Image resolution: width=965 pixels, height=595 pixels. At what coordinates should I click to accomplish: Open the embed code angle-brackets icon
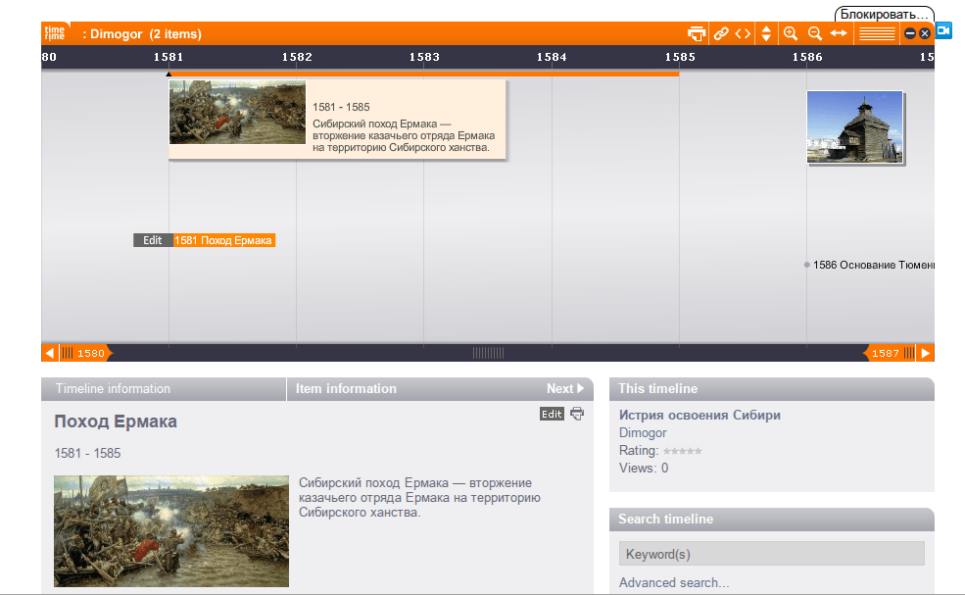pos(743,33)
